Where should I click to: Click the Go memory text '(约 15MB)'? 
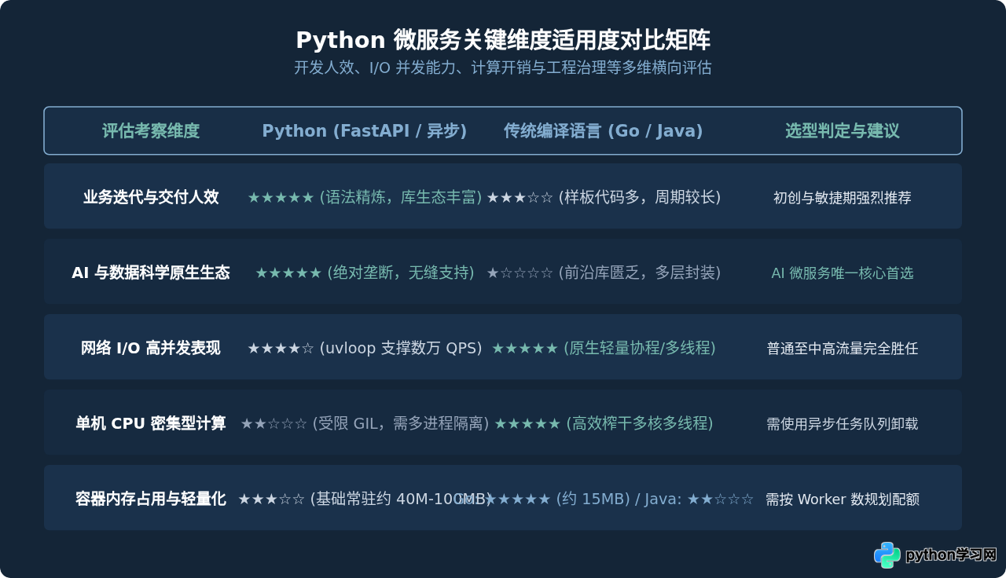coord(593,499)
